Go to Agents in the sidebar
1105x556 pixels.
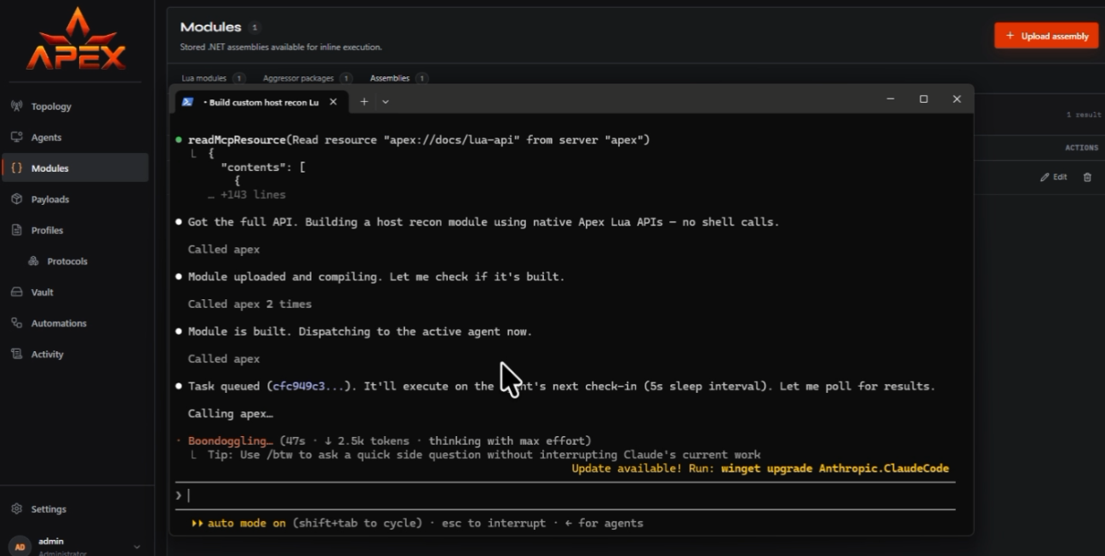[46, 137]
